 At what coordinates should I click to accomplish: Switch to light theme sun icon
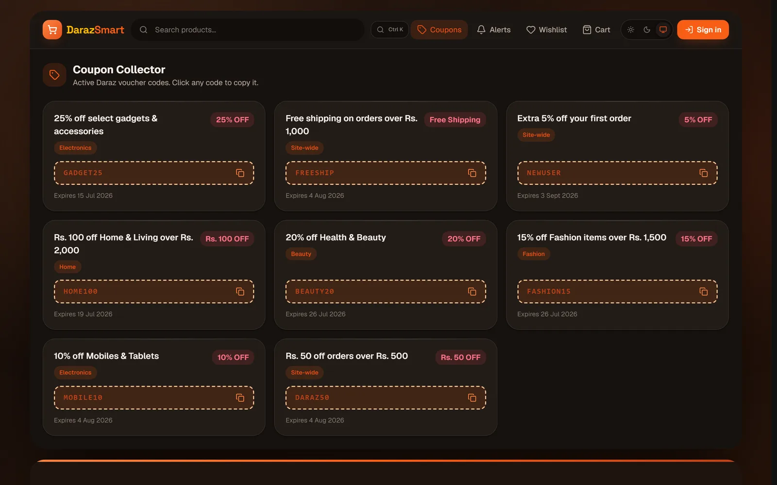(x=631, y=30)
